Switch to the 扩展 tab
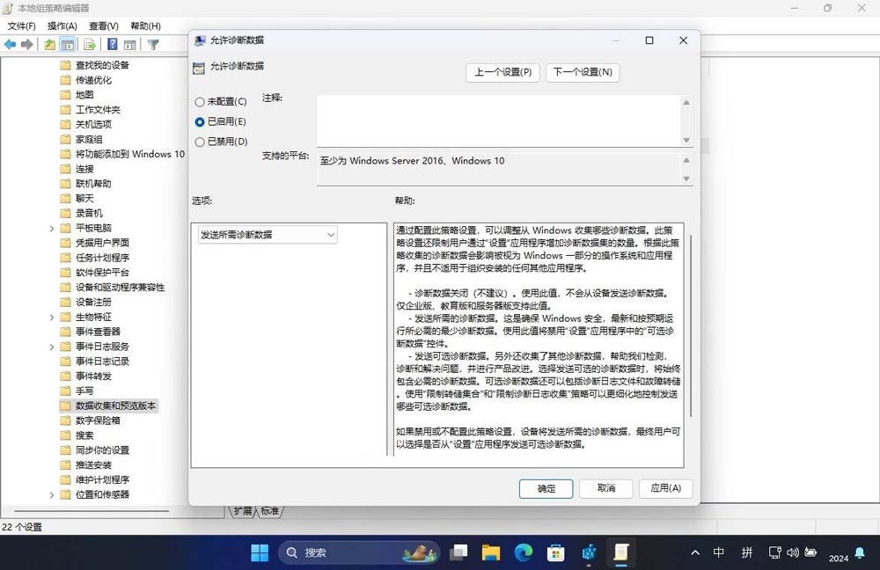The height and width of the screenshot is (570, 880). click(x=244, y=509)
